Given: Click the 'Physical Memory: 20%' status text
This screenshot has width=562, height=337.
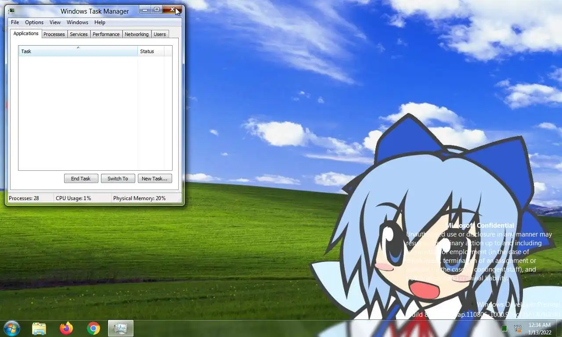Looking at the screenshot, I should pos(140,198).
